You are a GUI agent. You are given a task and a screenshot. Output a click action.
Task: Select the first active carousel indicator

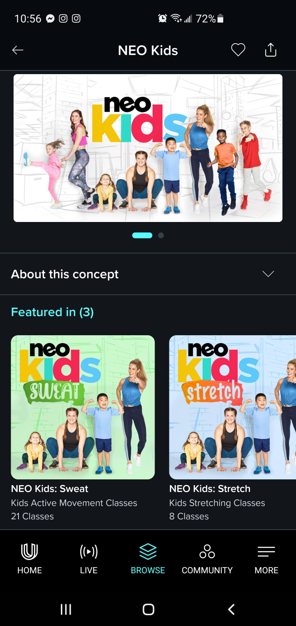[142, 235]
